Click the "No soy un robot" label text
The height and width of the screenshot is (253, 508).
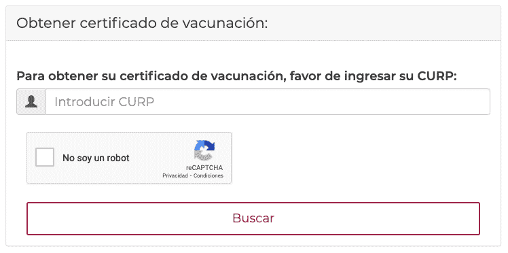click(96, 158)
